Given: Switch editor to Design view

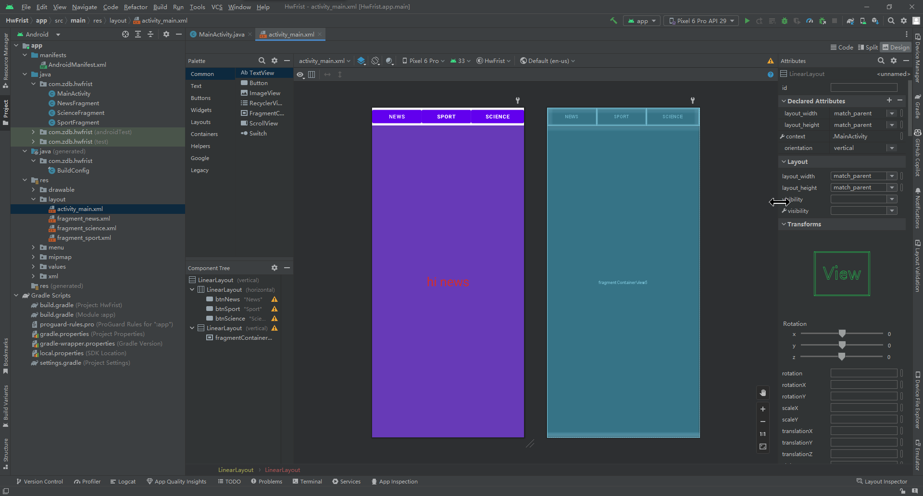Looking at the screenshot, I should pyautogui.click(x=896, y=47).
